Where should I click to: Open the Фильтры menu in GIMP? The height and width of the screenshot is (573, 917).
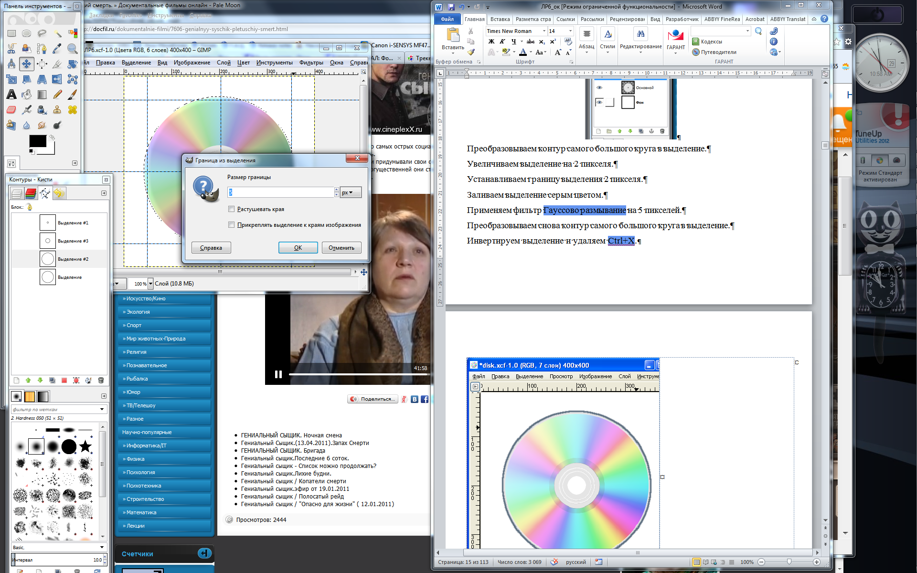coord(311,63)
